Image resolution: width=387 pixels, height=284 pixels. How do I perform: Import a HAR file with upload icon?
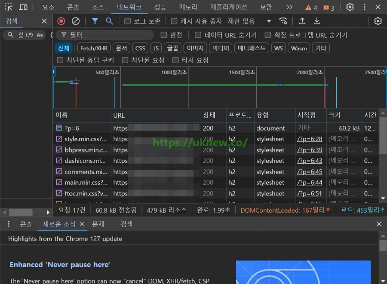[302, 21]
